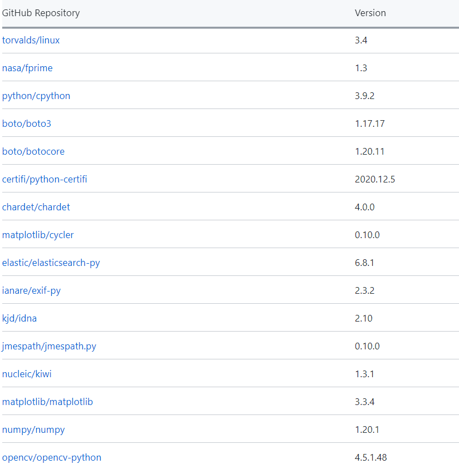Viewport: 459px width, 469px height.
Task: Open the nucleic/kiwi repository link
Action: 27,374
